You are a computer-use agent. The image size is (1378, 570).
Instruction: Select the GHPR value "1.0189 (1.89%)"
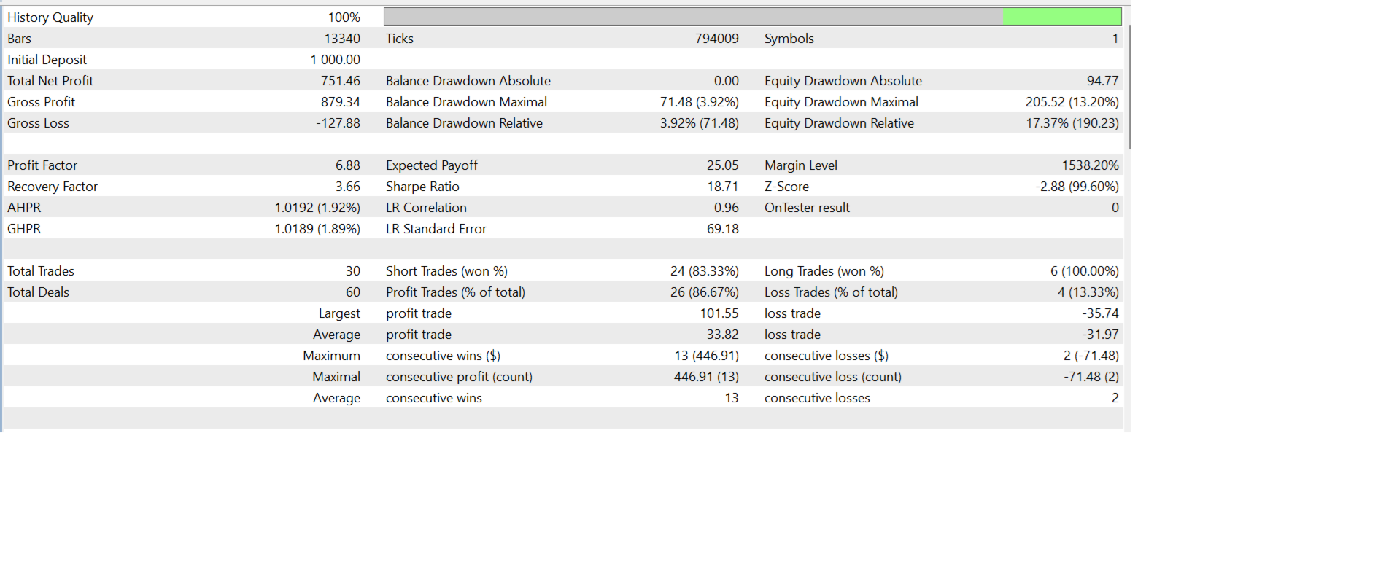317,229
